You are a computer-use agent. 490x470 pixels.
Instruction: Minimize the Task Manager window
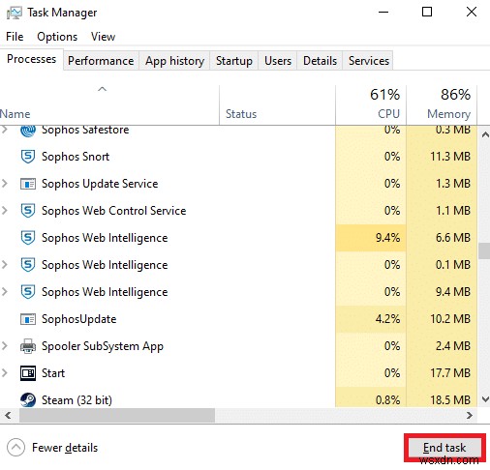point(383,13)
